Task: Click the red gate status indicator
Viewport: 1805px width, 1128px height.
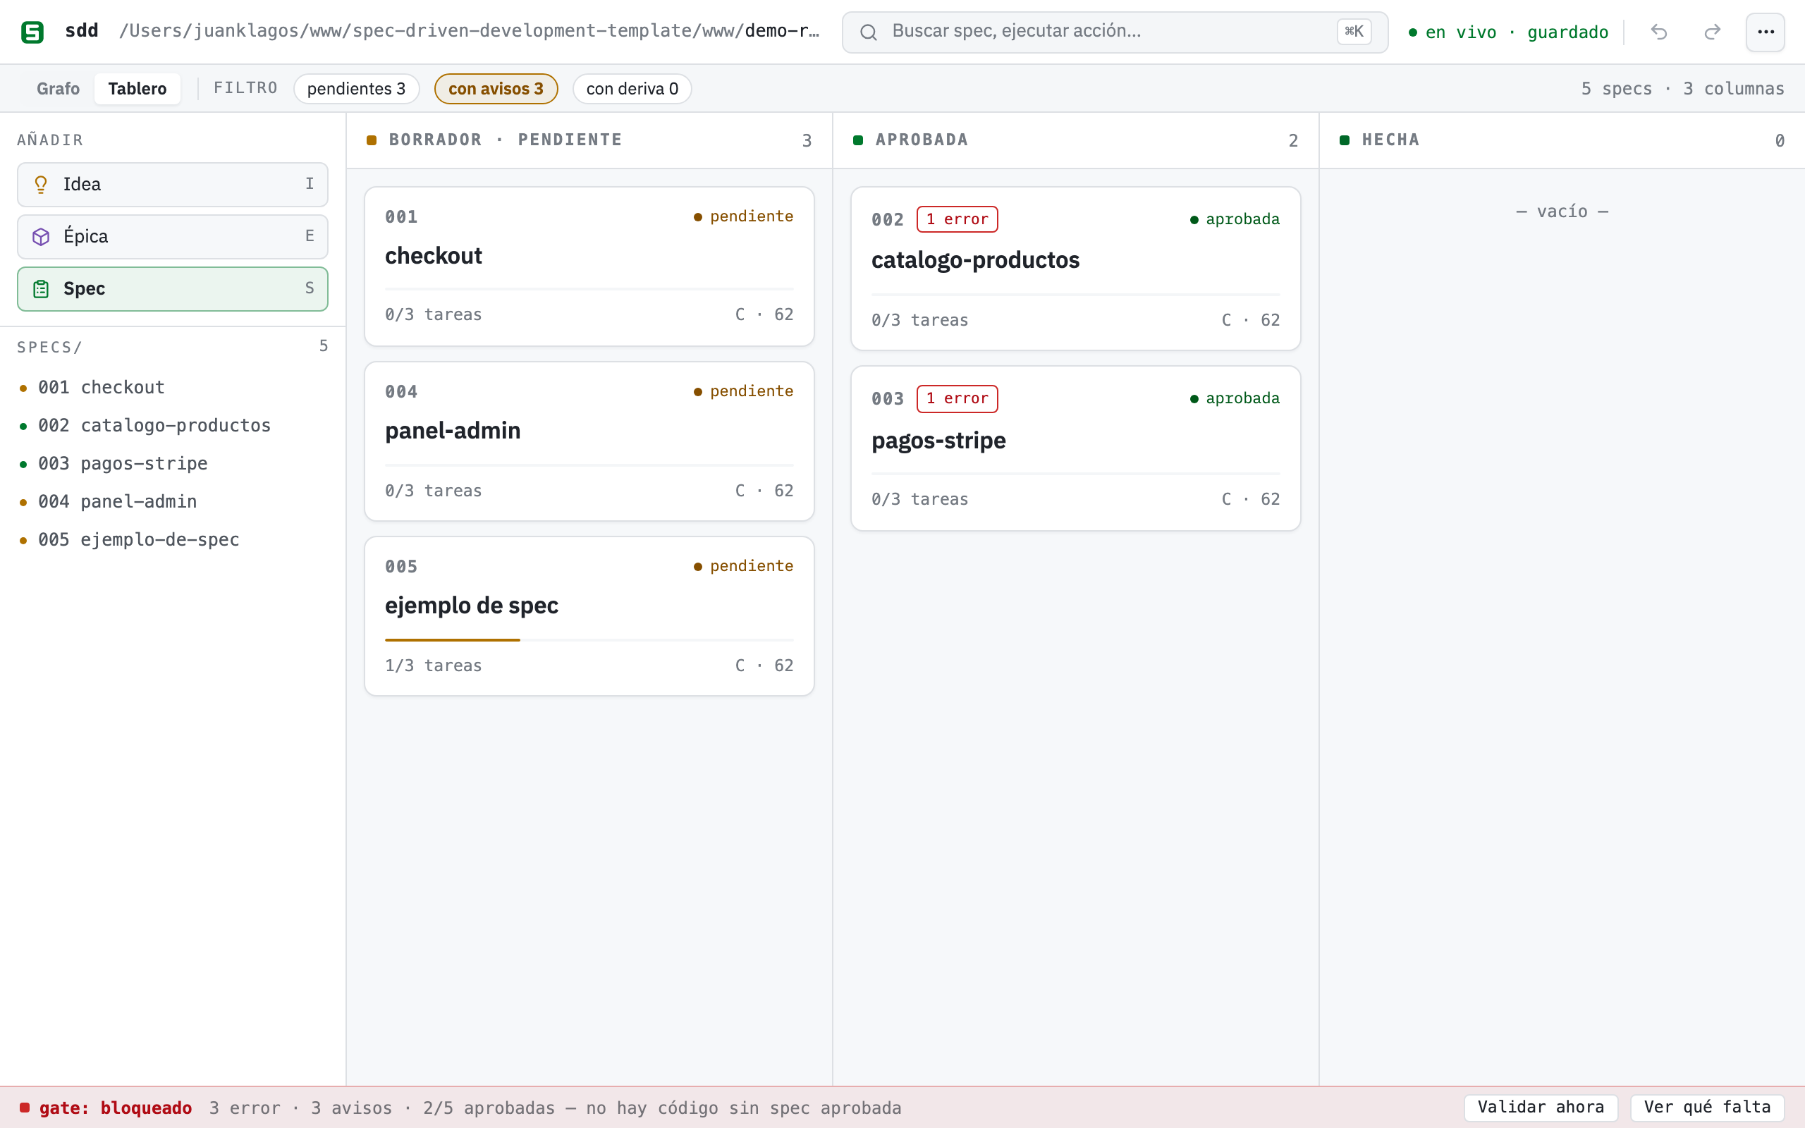Action: tap(25, 1107)
